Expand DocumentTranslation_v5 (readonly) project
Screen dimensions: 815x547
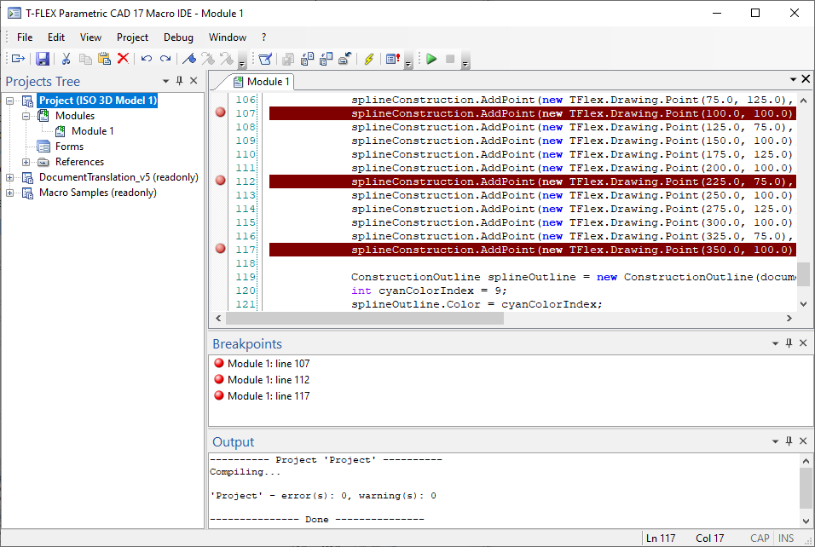click(10, 178)
